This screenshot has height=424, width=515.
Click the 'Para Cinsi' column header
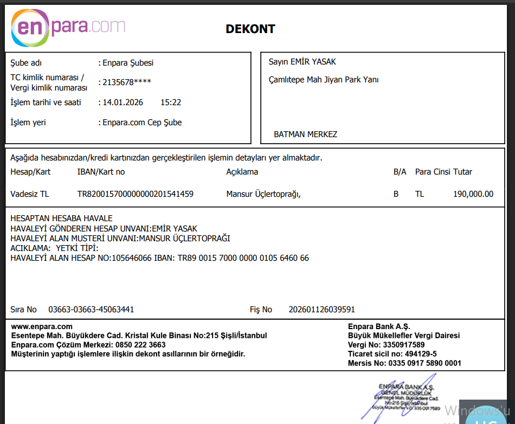tap(433, 172)
